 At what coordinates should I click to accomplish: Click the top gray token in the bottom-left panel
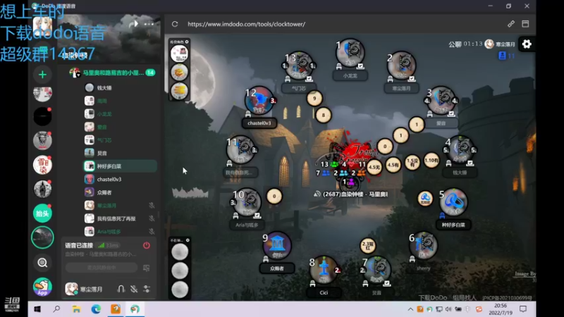click(180, 251)
